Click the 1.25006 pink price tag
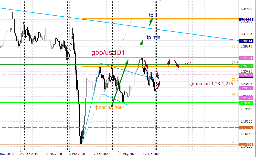Viewport: 256px width, 157px height. 246,75
